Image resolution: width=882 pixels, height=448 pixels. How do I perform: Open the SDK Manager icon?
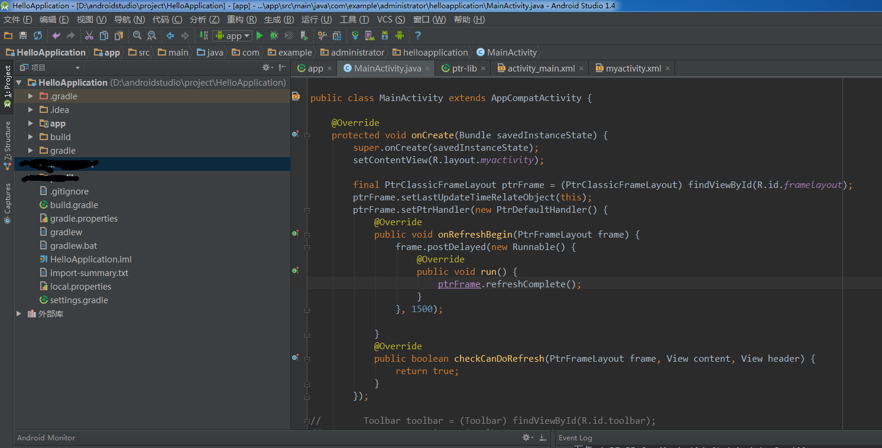pos(385,36)
